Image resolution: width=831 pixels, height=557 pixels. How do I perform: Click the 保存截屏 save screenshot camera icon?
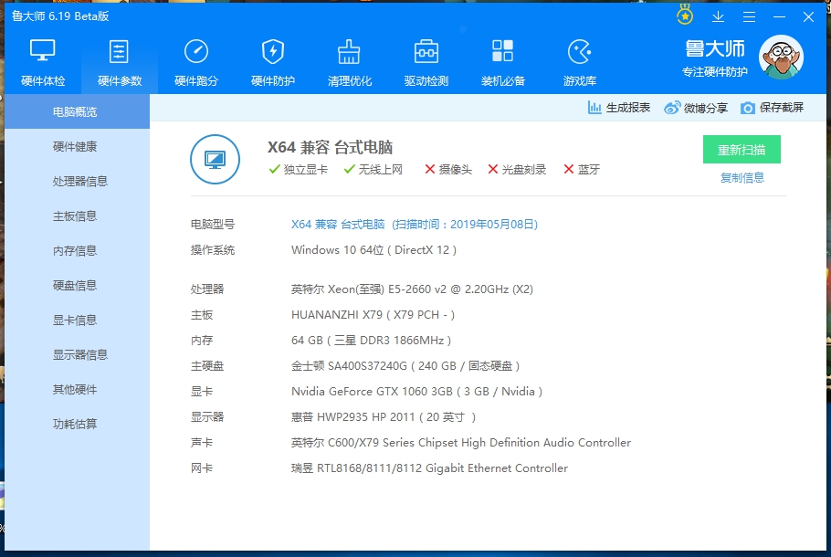click(x=748, y=108)
